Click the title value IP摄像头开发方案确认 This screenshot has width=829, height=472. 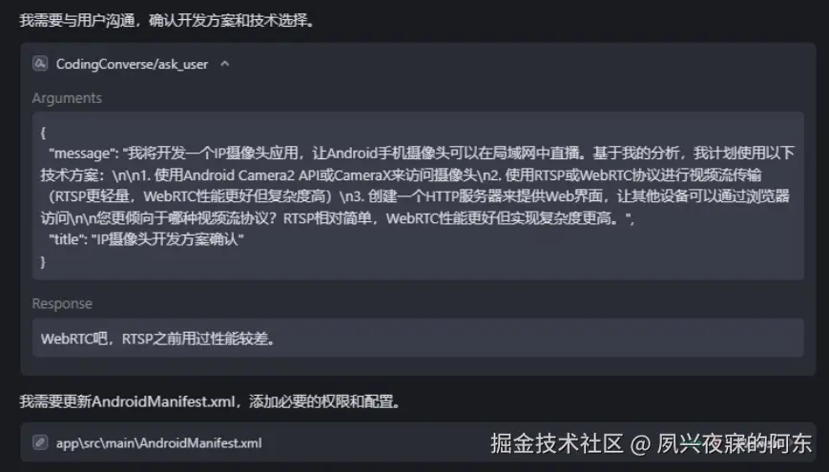click(x=168, y=239)
